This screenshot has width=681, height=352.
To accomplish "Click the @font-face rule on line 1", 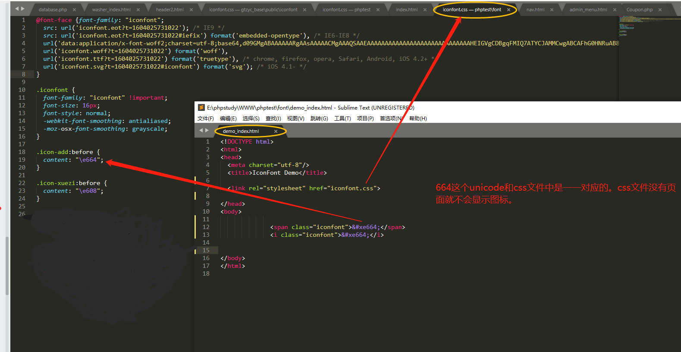I will click(100, 20).
